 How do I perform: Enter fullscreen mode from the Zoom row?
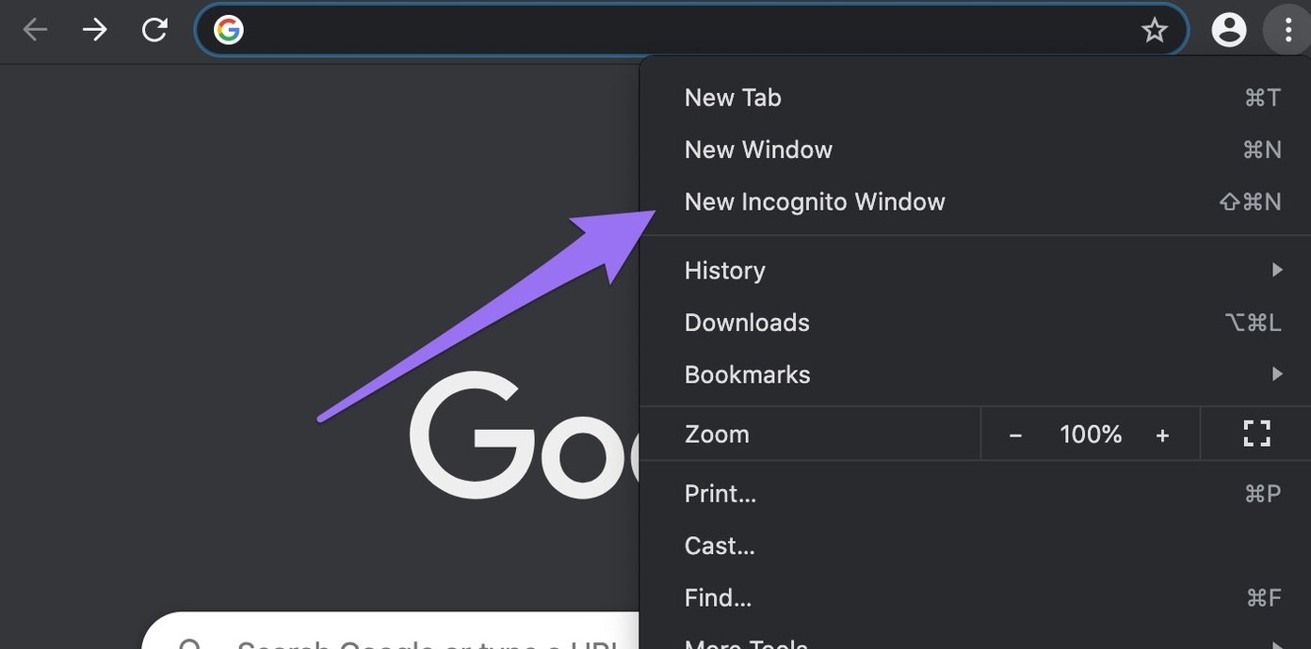1256,434
